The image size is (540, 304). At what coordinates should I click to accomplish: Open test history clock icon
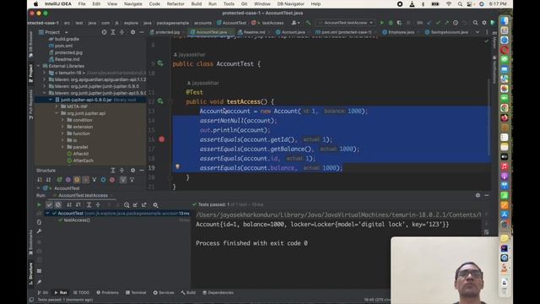[127, 204]
